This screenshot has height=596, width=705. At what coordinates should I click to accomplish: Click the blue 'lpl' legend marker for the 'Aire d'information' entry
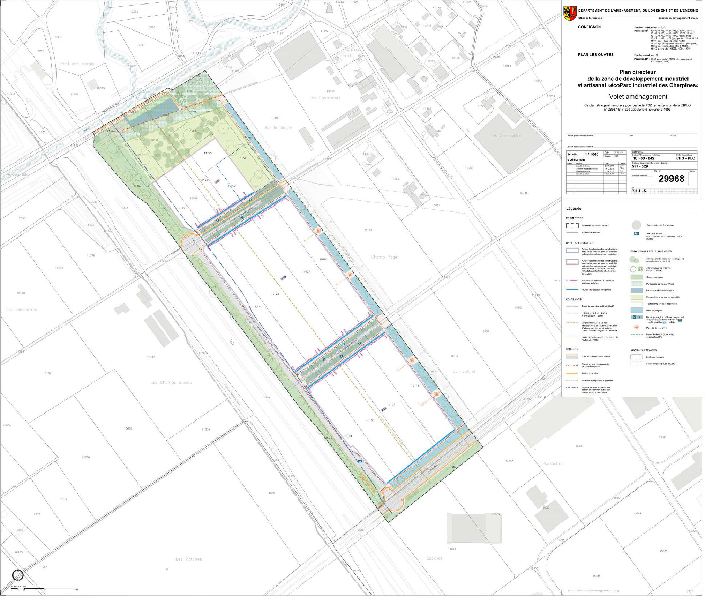pos(637,233)
